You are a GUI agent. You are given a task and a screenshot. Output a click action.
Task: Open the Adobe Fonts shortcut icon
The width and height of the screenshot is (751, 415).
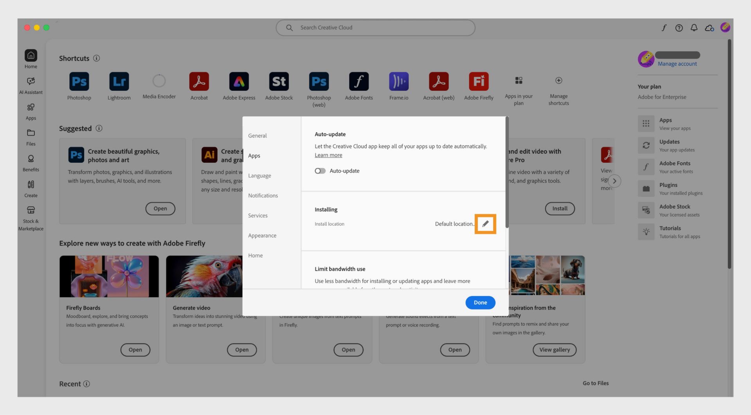(x=359, y=81)
